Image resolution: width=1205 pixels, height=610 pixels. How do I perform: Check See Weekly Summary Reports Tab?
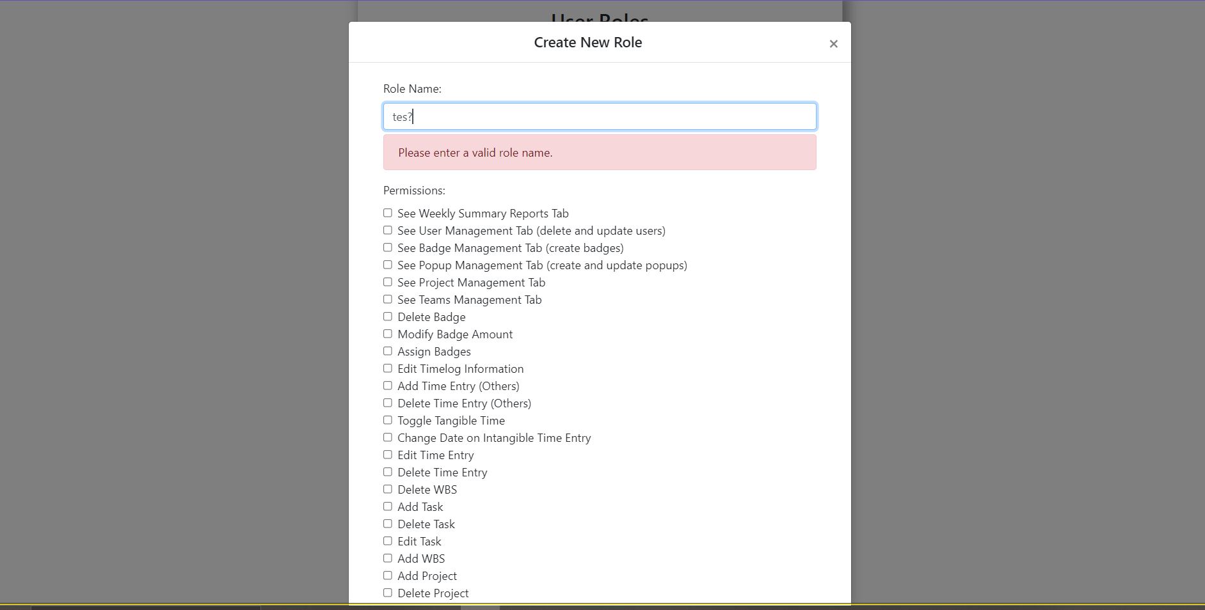[388, 213]
